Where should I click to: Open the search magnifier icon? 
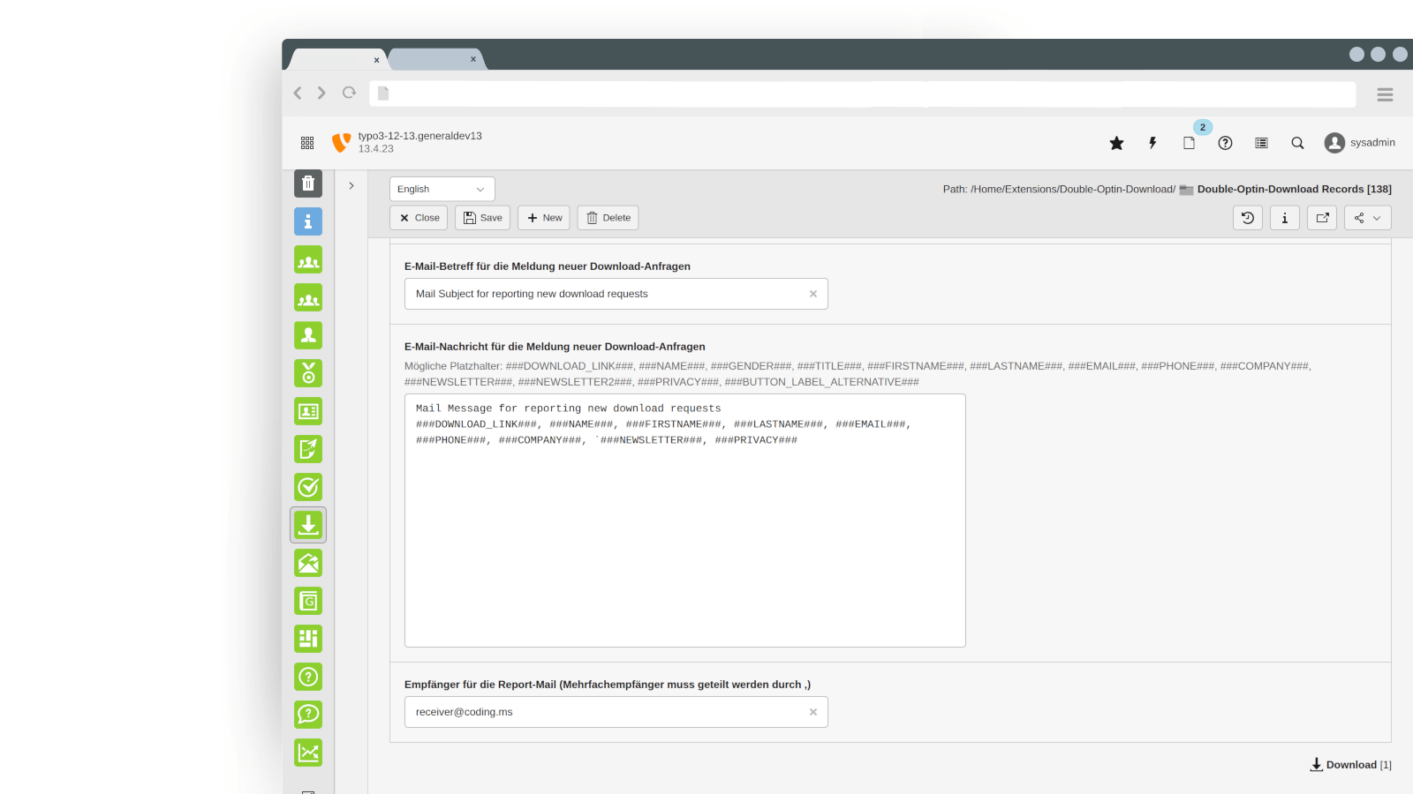[1297, 143]
